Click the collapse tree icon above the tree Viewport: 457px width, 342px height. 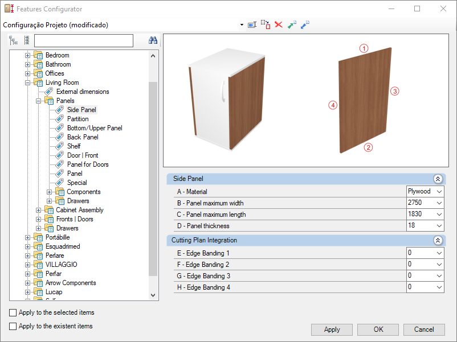(27, 40)
